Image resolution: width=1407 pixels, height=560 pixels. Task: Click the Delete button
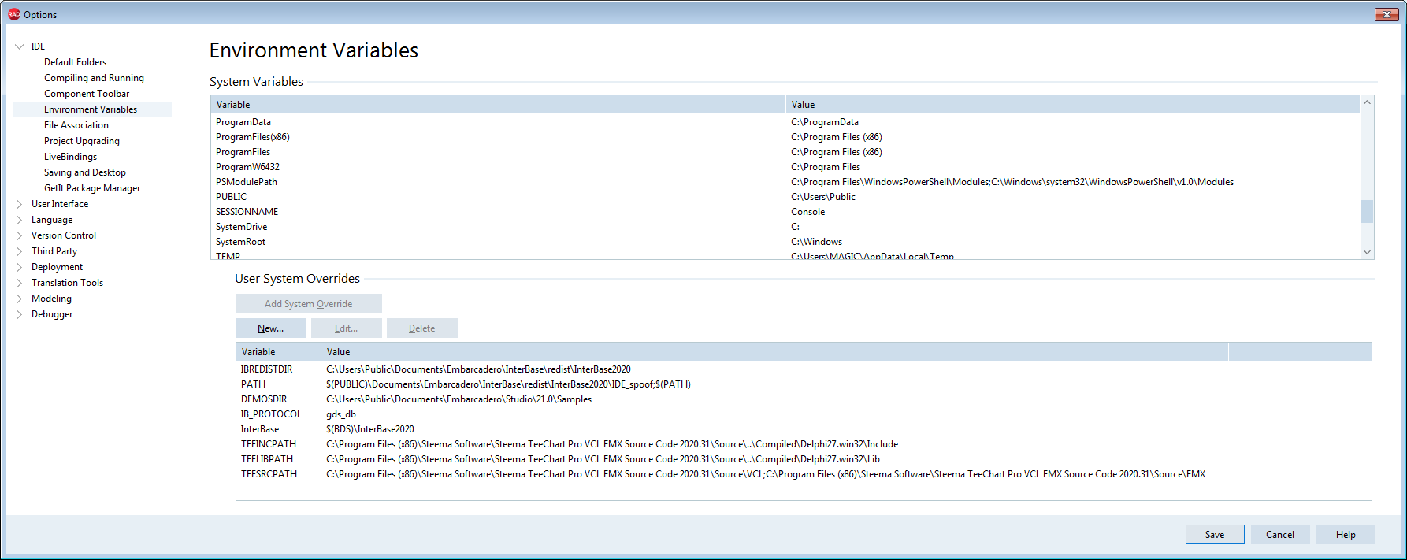coord(422,328)
